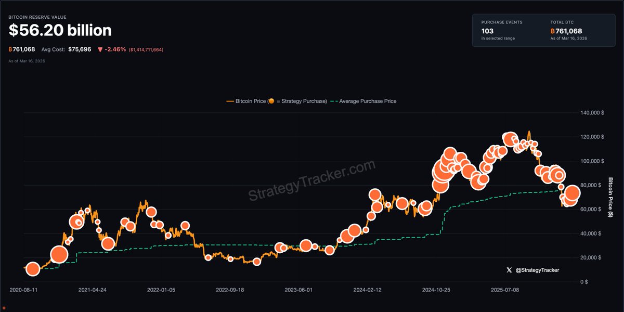
Task: Click the green dashed marker for Average Purchase Price
Action: tap(333, 101)
